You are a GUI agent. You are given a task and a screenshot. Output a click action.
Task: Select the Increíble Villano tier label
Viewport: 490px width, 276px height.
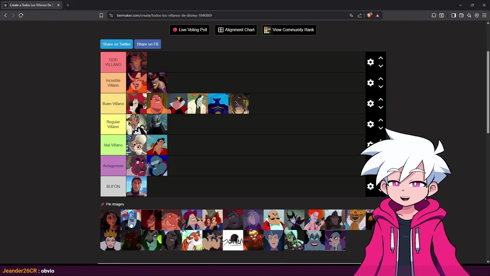tap(113, 83)
